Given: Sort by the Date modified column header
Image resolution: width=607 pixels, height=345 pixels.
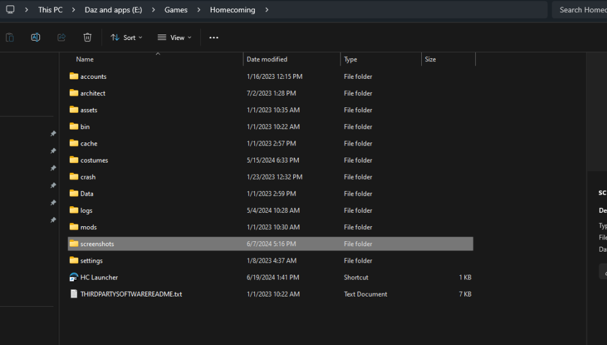Looking at the screenshot, I should 267,59.
